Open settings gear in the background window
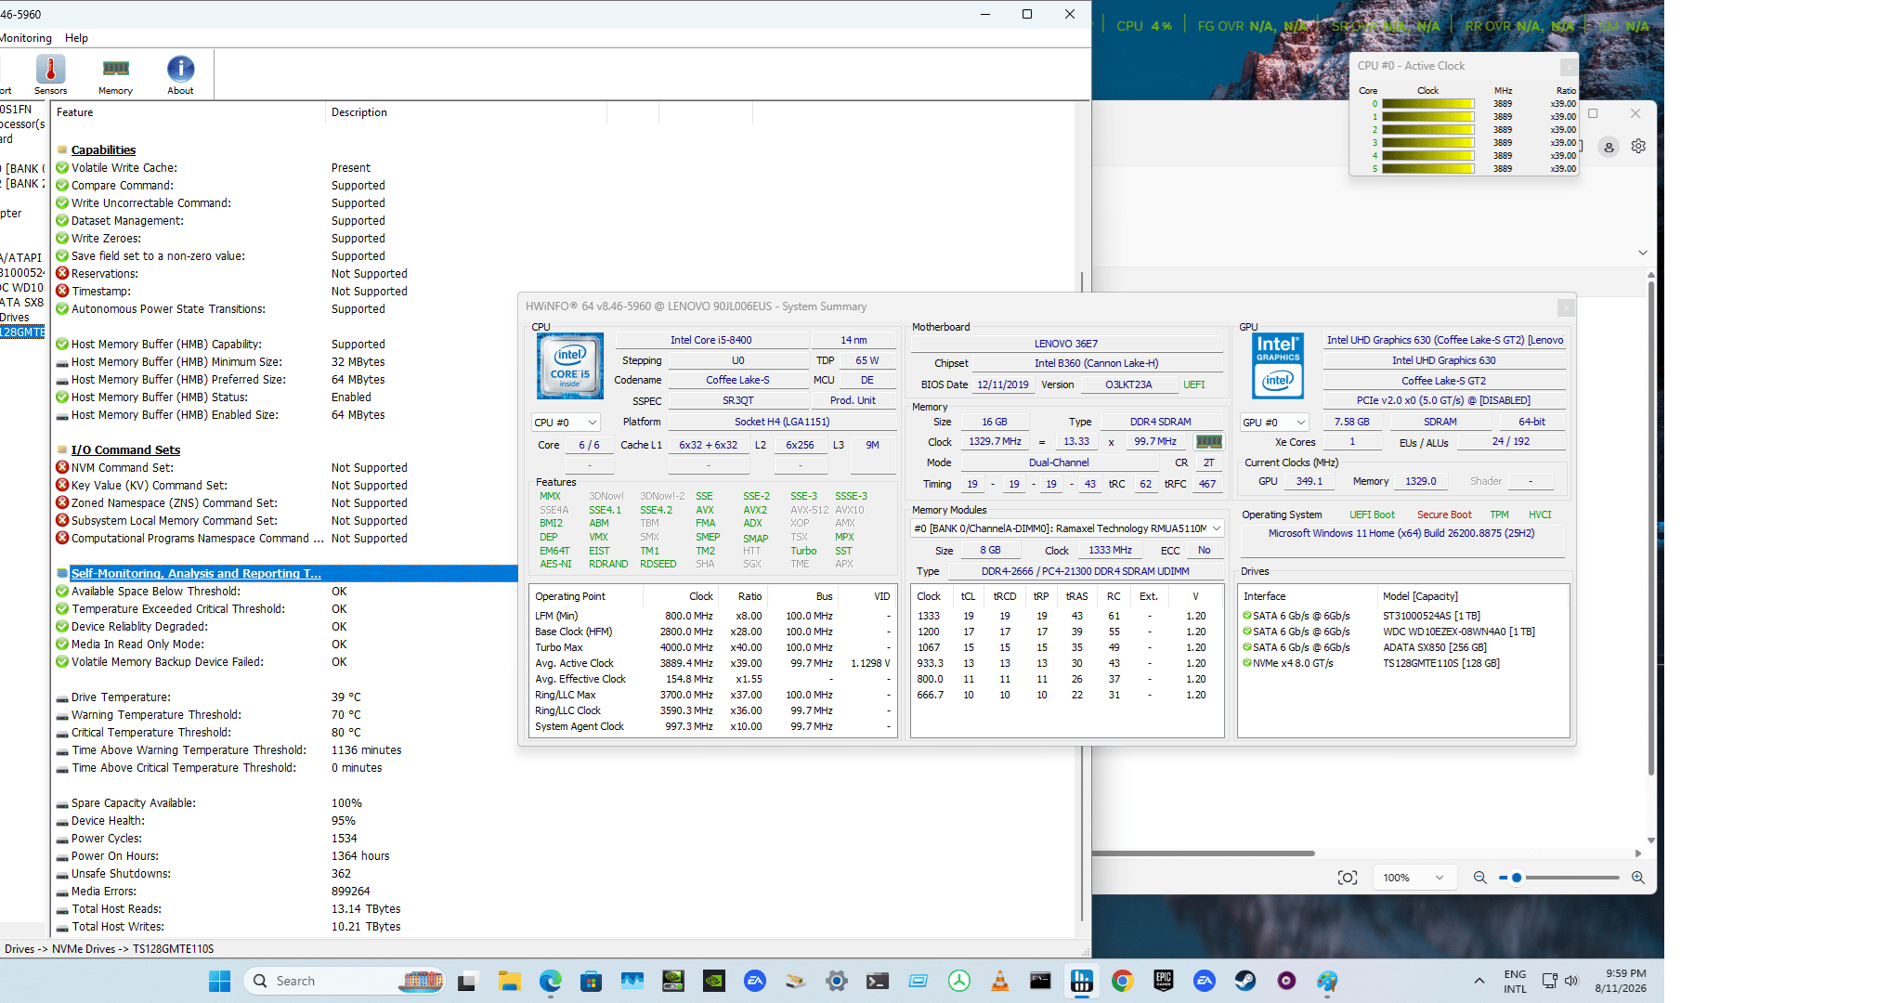Screen dimensions: 1902x1003 click(x=1638, y=147)
